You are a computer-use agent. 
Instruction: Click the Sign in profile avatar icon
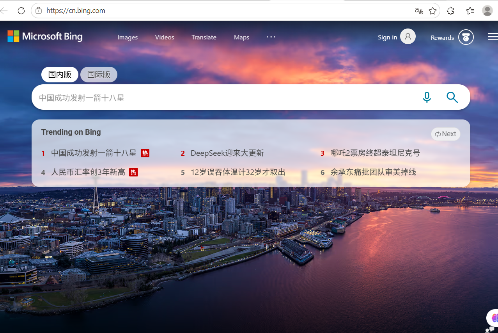click(x=408, y=36)
